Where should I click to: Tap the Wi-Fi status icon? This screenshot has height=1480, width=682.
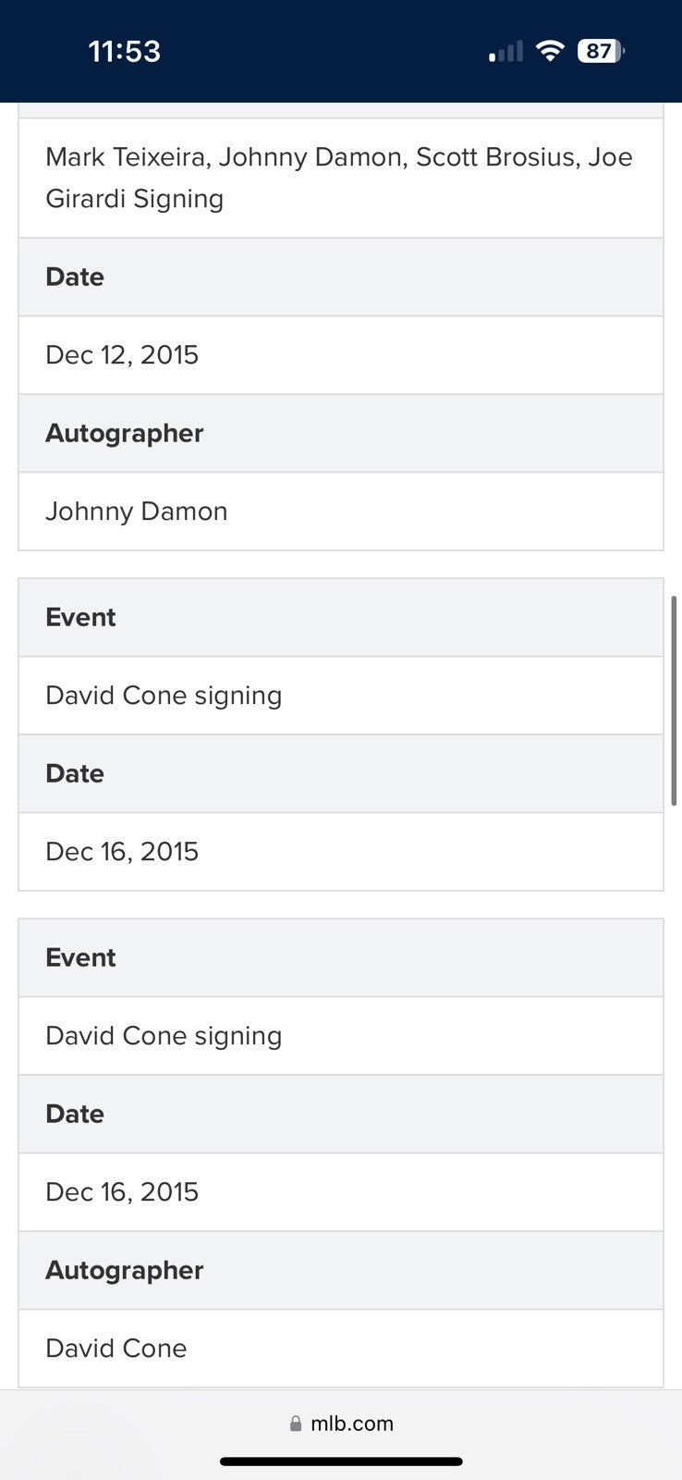click(550, 51)
